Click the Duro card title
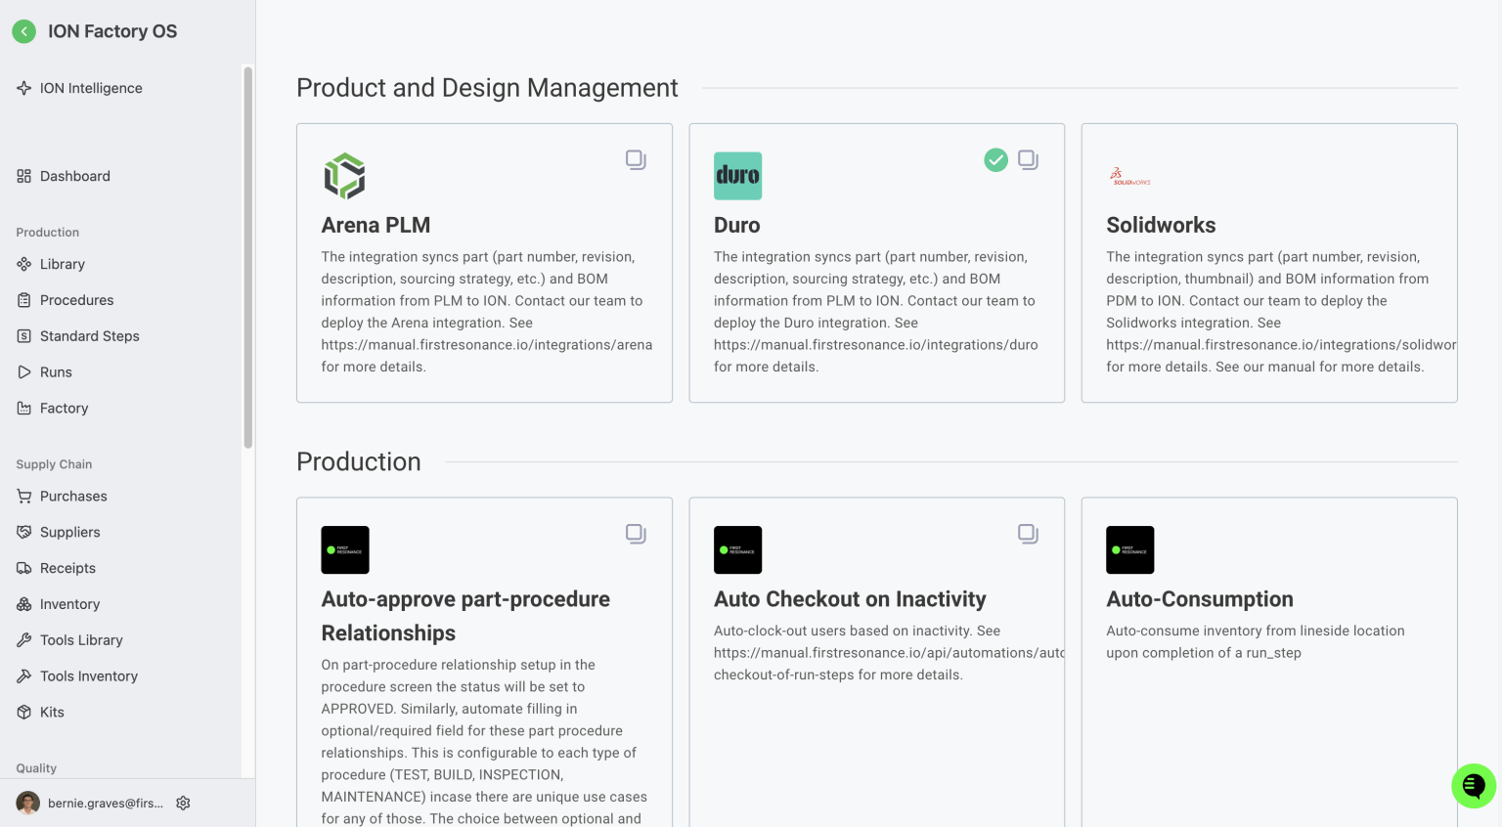Screen dimensions: 1502x827 click(737, 225)
